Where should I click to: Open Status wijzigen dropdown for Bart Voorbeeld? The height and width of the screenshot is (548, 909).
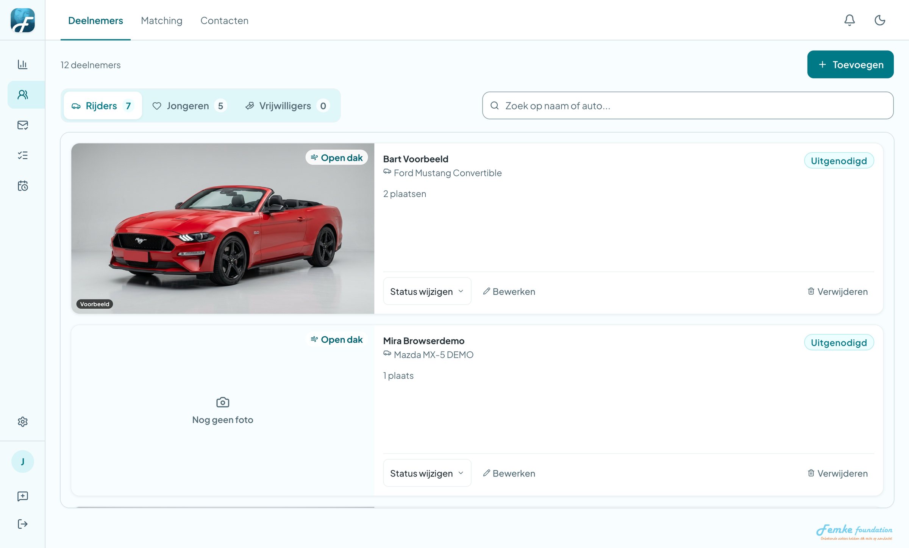pyautogui.click(x=427, y=291)
